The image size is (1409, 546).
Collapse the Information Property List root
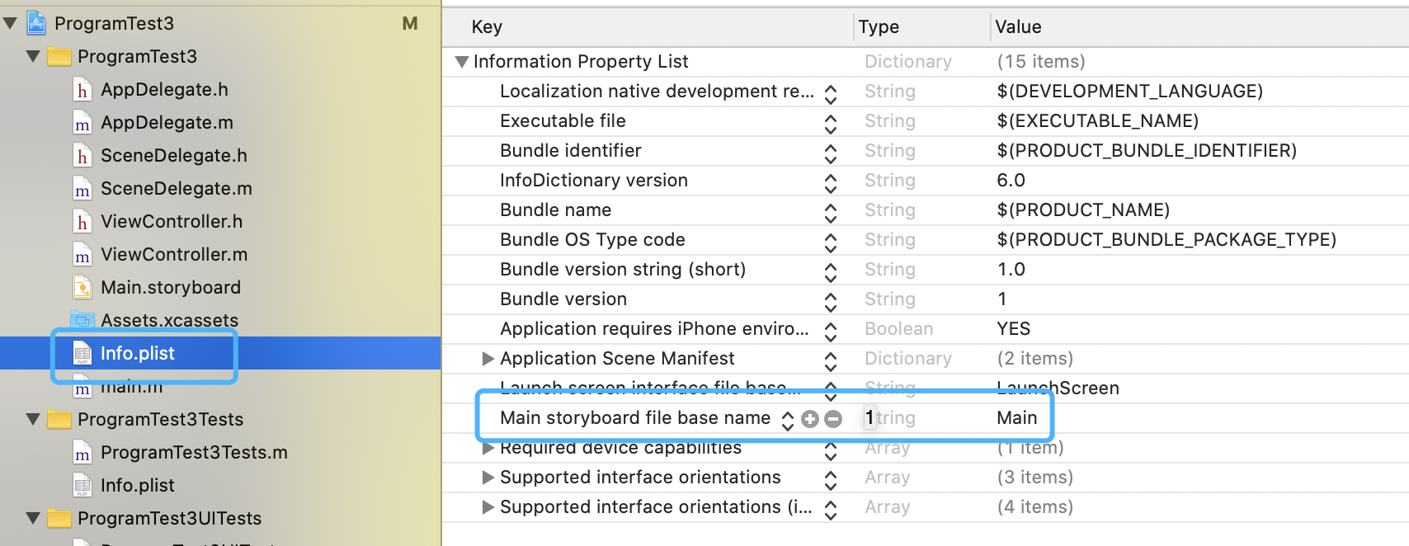tap(462, 62)
